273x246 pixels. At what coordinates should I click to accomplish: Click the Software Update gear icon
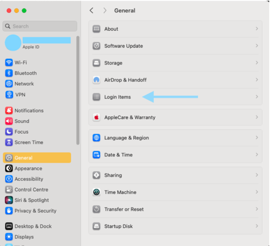[96, 46]
